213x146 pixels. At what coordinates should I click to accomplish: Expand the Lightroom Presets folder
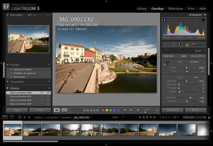12,70
